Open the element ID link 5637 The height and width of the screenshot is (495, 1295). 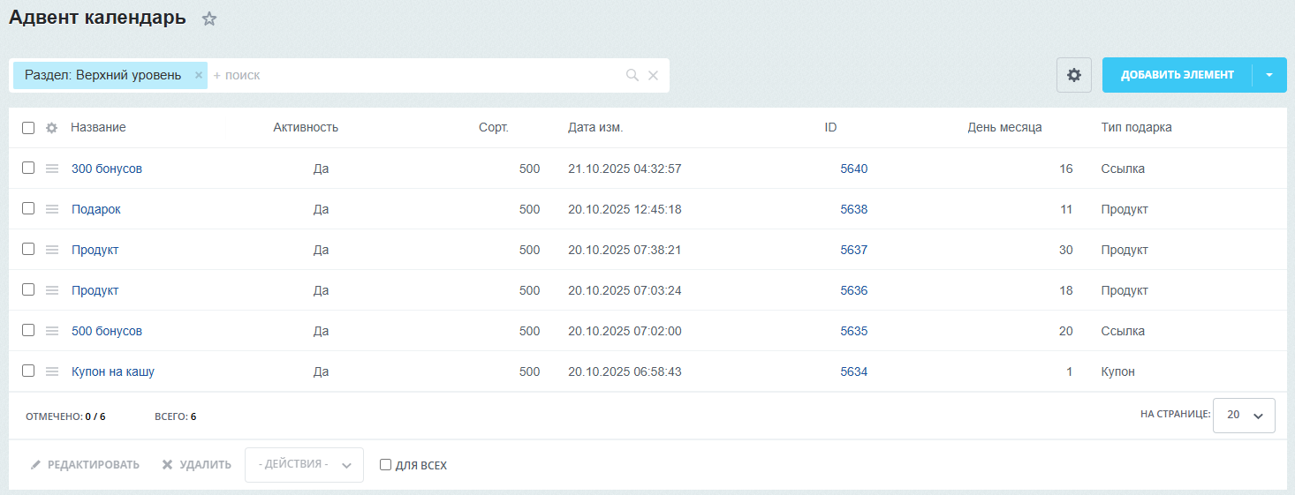pyautogui.click(x=853, y=250)
